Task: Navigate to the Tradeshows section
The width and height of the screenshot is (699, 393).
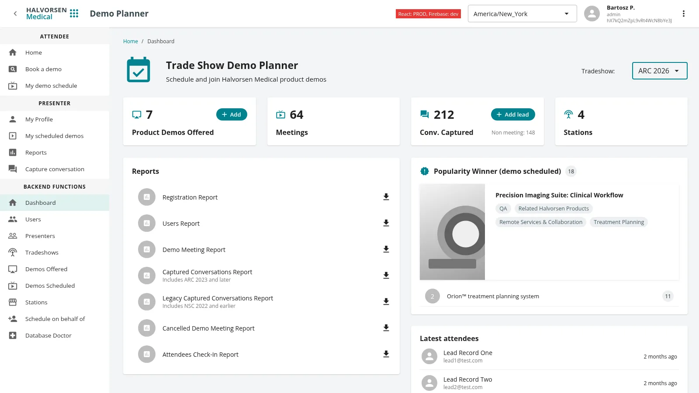Action: 55,252
